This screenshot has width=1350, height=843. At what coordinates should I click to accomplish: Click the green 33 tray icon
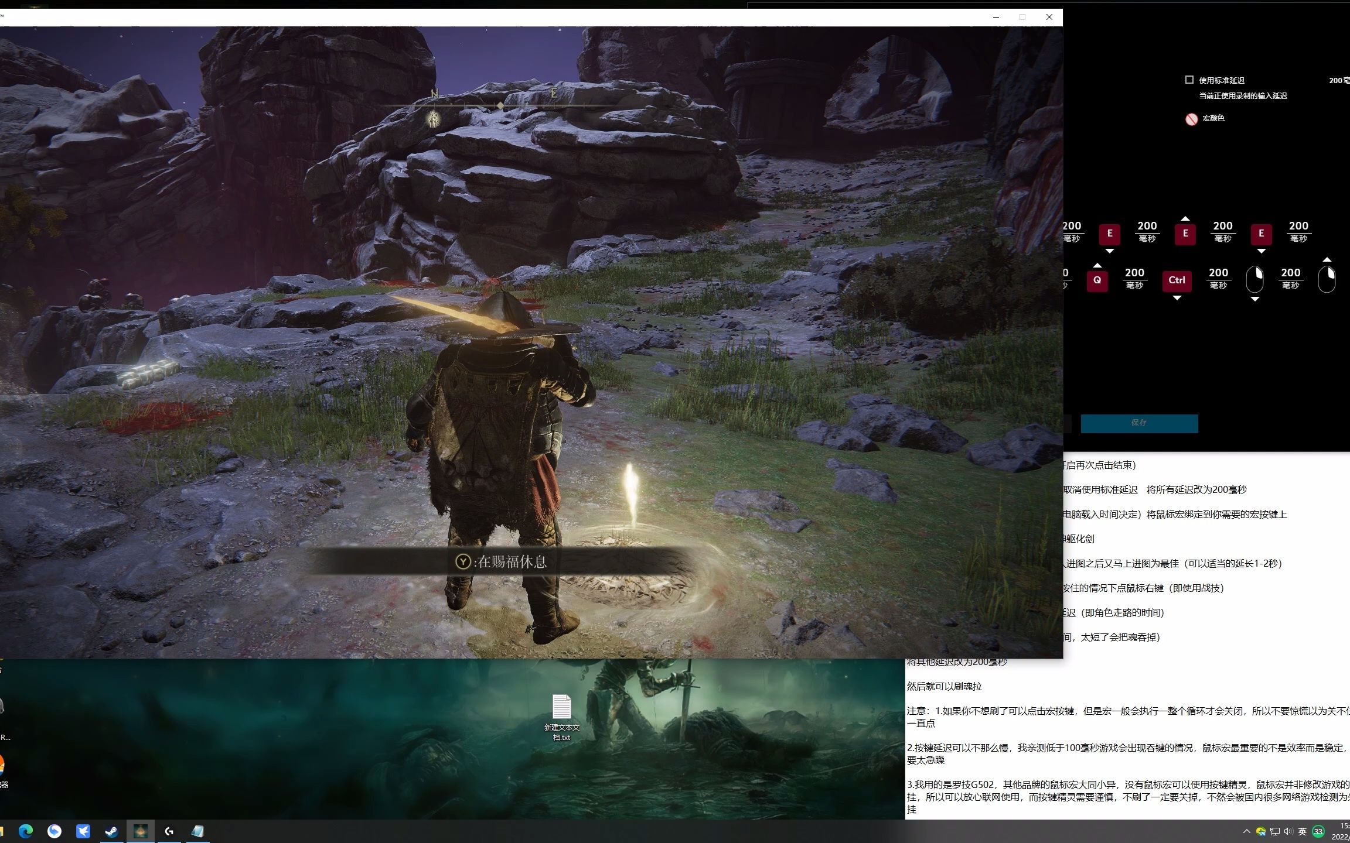(x=1318, y=831)
